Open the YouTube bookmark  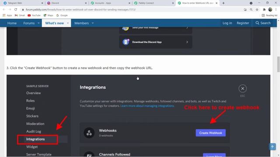pos(34,15)
